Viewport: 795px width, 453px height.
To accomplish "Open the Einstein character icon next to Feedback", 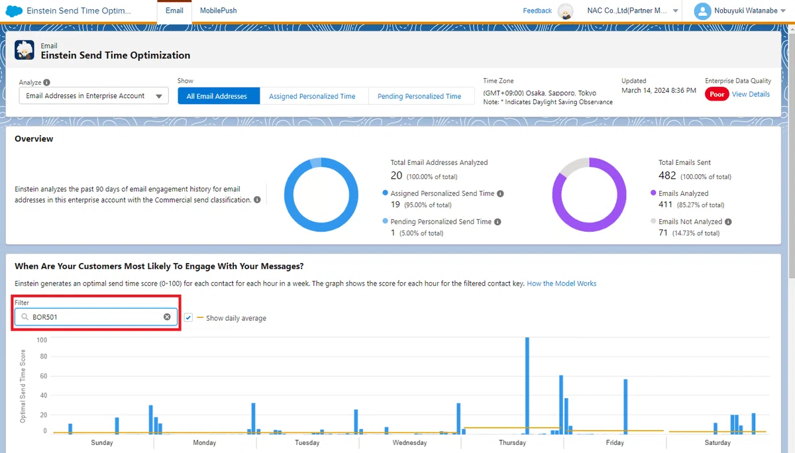I will pos(565,11).
